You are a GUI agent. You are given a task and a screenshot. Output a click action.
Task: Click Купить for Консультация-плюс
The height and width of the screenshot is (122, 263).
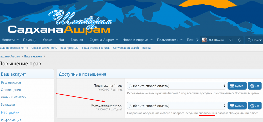237,106
